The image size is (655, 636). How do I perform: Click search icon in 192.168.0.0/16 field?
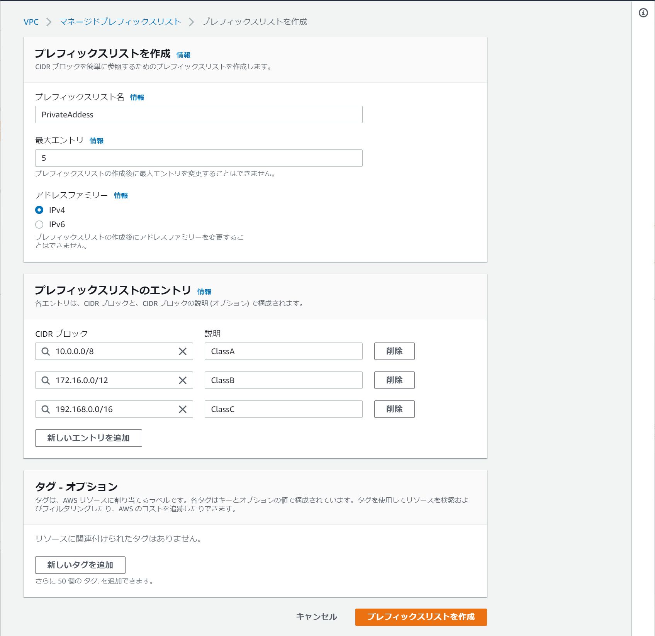pos(46,409)
